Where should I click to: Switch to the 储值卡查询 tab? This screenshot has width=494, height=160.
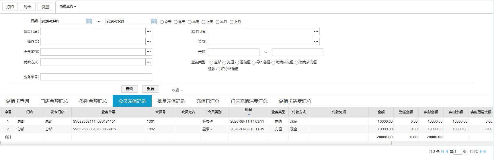click(x=17, y=101)
